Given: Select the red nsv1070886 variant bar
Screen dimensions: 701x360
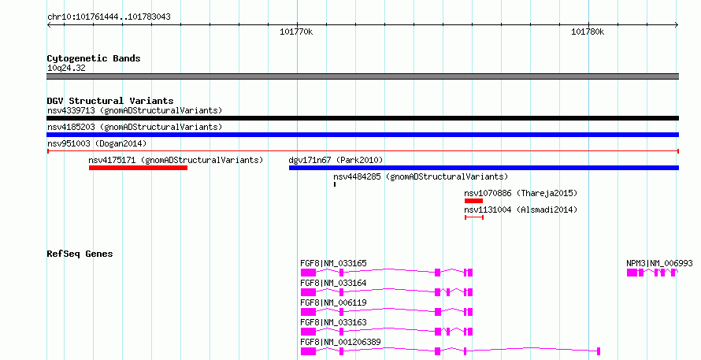Looking at the screenshot, I should tap(473, 201).
